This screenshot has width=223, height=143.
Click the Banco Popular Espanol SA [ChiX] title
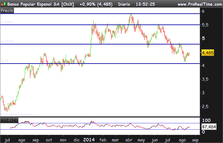pyautogui.click(x=41, y=4)
